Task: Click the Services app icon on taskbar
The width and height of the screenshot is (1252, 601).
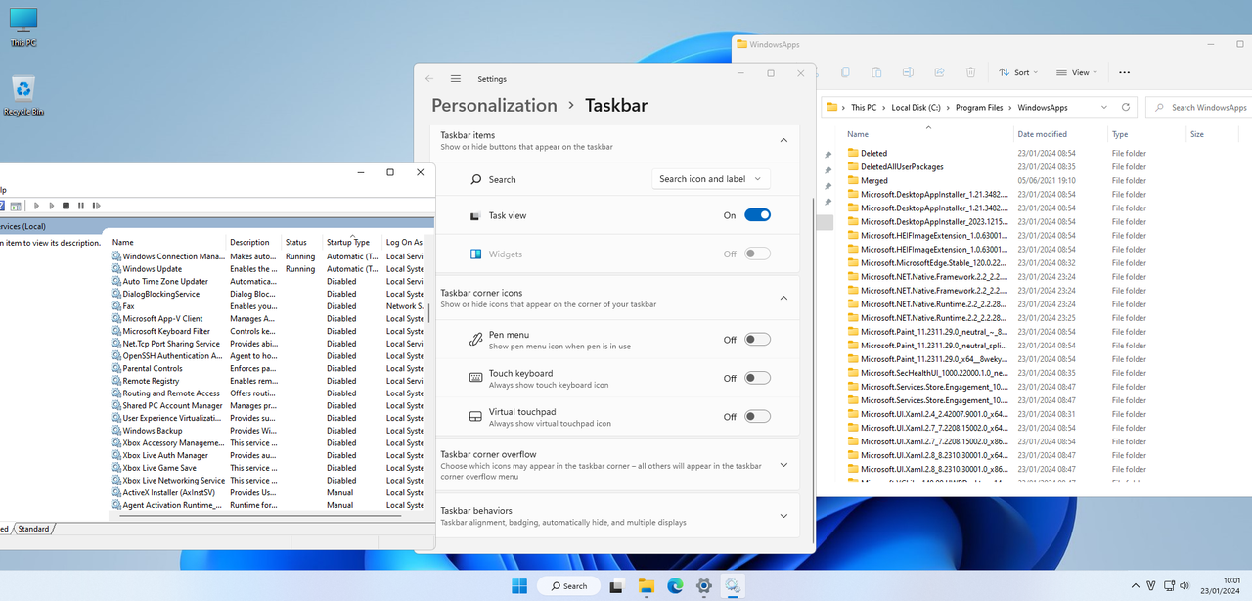Action: tap(733, 586)
